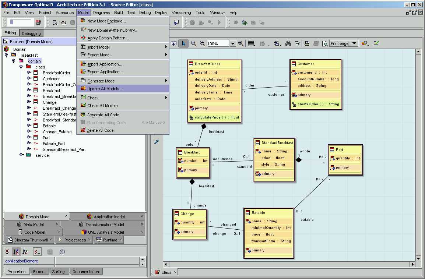Select StandardBreakfast_Part in tree

pyautogui.click(x=64, y=149)
